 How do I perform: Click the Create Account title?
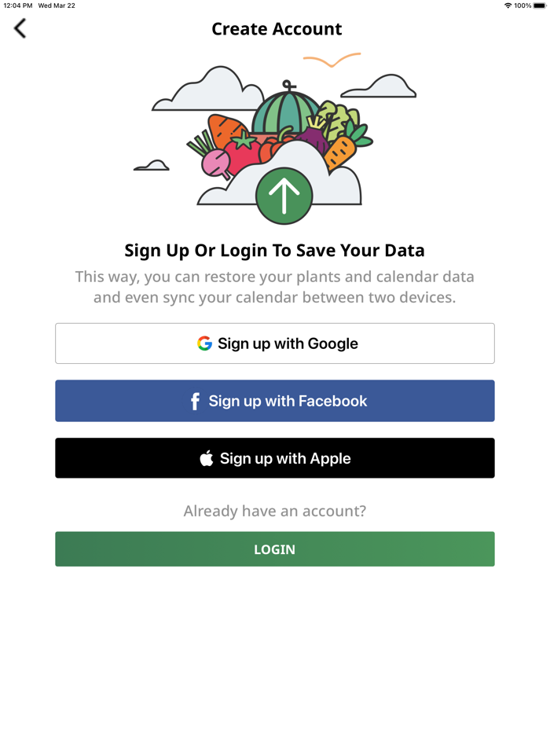[277, 29]
